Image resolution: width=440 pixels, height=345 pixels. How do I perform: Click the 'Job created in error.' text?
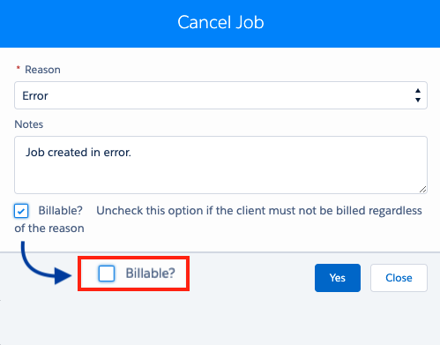point(78,153)
